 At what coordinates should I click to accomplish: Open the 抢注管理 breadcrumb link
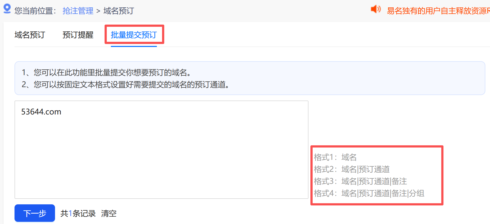pos(78,11)
